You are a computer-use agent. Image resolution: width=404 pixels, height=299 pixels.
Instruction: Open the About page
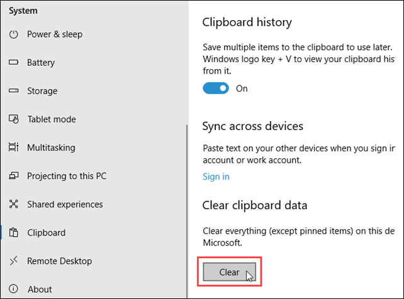(40, 289)
